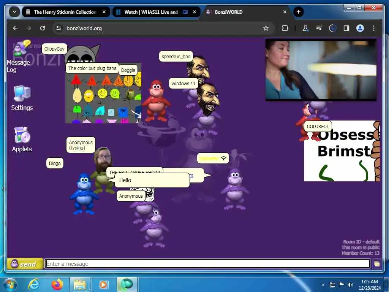389x292 pixels.
Task: Go back to the previous page
Action: (x=15, y=28)
